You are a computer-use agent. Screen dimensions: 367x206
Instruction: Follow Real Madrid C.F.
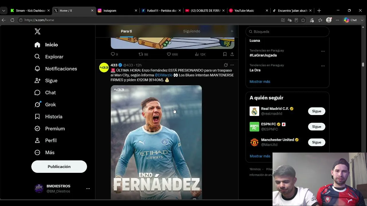[317, 111]
